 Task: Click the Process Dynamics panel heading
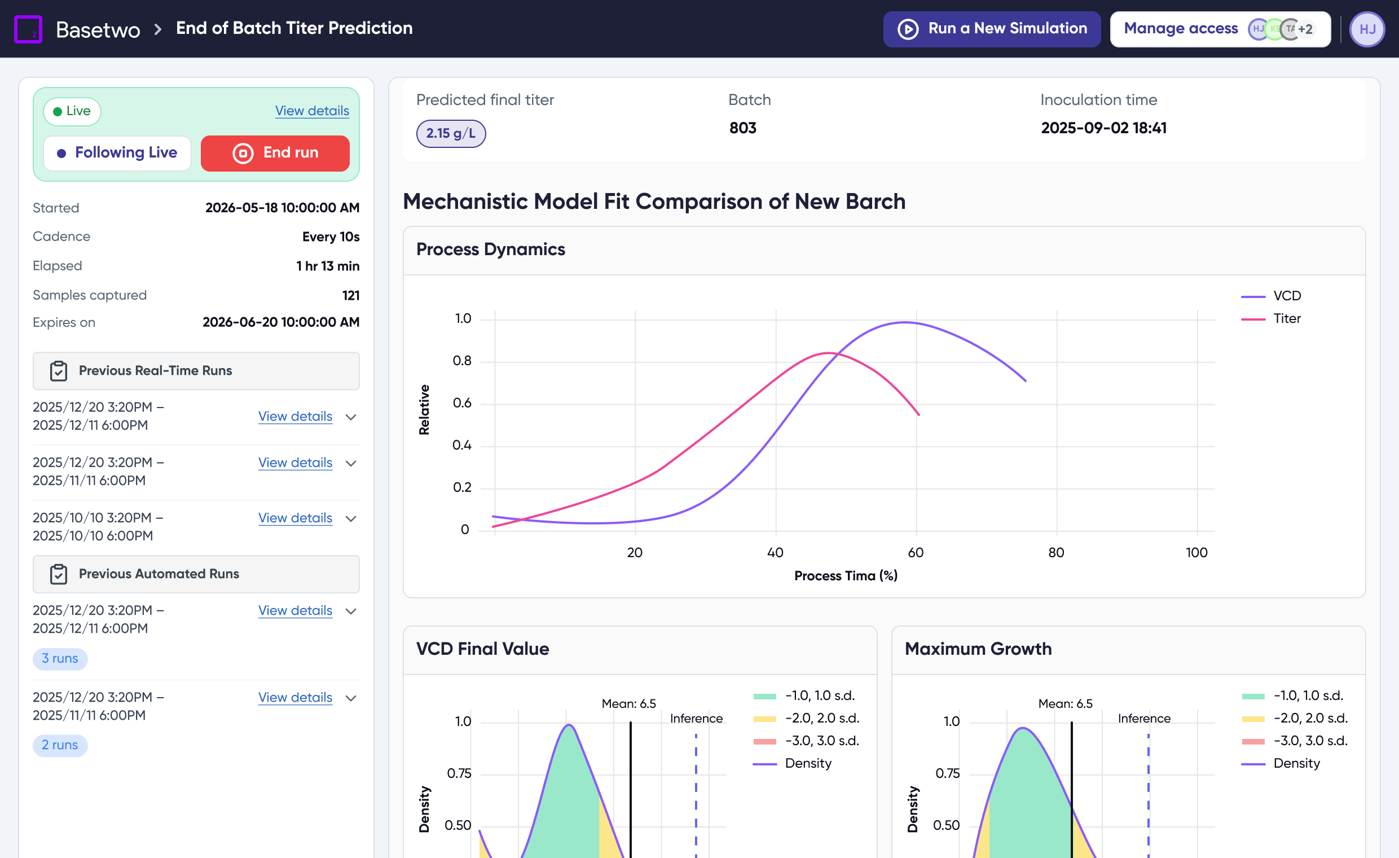click(491, 250)
